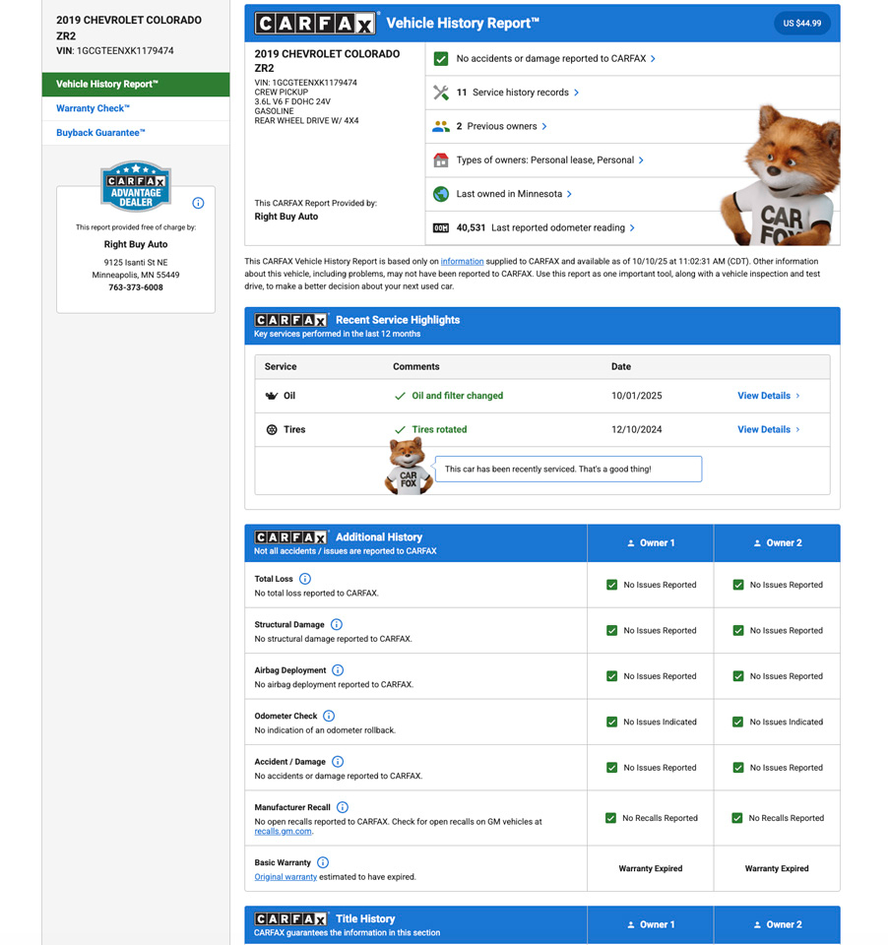Screen dimensions: 888x945
Task: Click View Details for Oil service
Action: 768,396
